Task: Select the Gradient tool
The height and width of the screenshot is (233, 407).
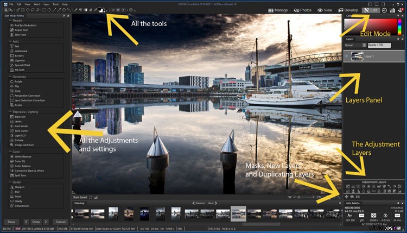Action: (x=85, y=10)
